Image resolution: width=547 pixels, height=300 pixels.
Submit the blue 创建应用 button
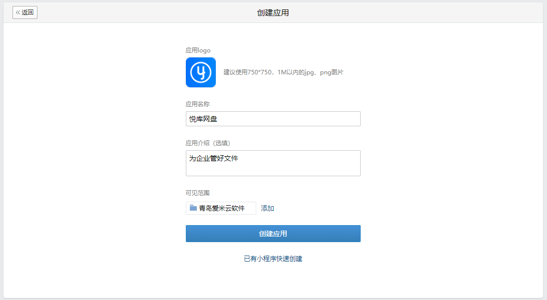273,234
